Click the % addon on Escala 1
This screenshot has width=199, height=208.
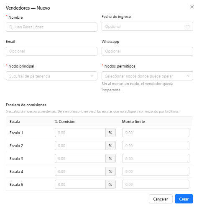(110, 133)
